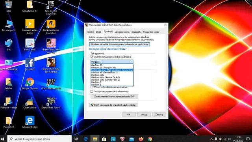Open the red shield app in taskbar
Viewport: 252px width, 142px height.
tap(122, 139)
